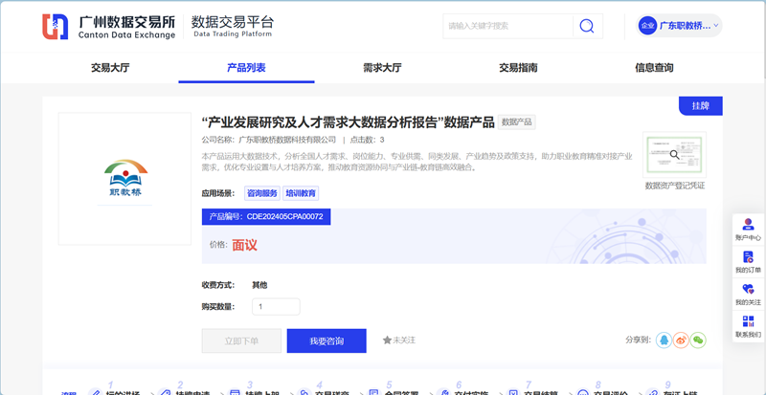Toggle the 未关注 star to follow
The height and width of the screenshot is (395, 766).
pyautogui.click(x=398, y=340)
